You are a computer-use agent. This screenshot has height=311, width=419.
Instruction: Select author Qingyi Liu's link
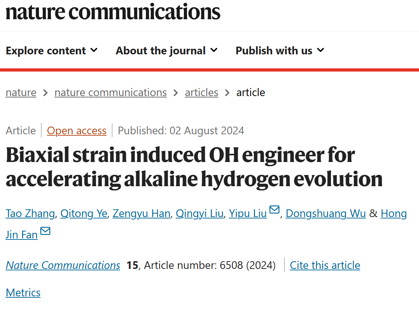199,213
